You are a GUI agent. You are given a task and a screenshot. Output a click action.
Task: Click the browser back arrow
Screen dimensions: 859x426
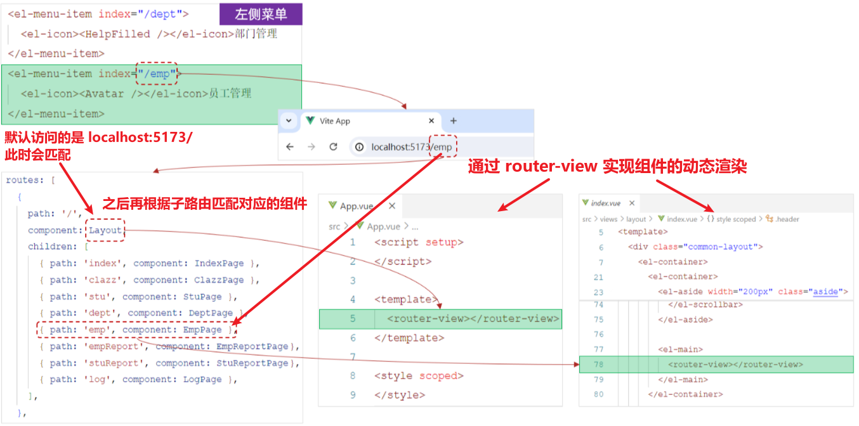pyautogui.click(x=290, y=147)
